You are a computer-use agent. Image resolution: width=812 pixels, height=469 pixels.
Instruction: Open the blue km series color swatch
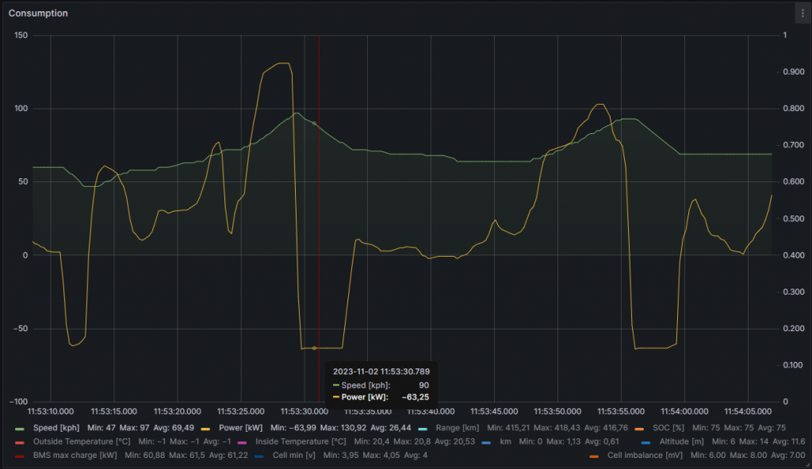(x=486, y=443)
